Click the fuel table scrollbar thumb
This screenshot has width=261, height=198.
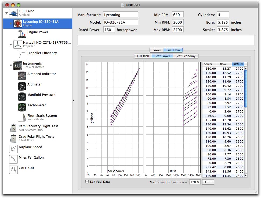[x=246, y=89]
